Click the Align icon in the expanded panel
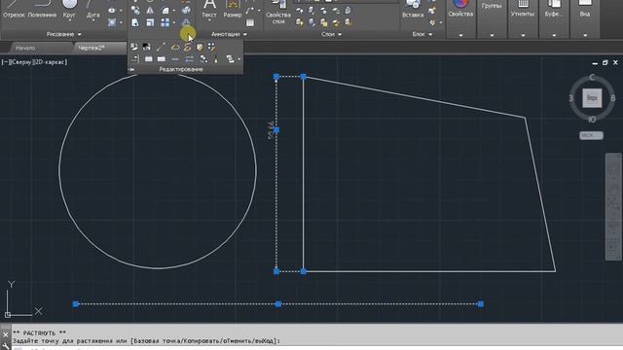This screenshot has height=350, width=623. (x=134, y=58)
